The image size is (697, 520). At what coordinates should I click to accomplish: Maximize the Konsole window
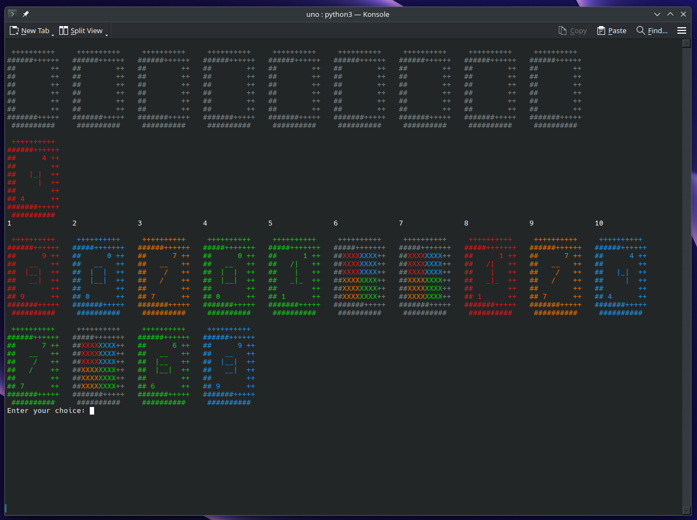pos(670,14)
